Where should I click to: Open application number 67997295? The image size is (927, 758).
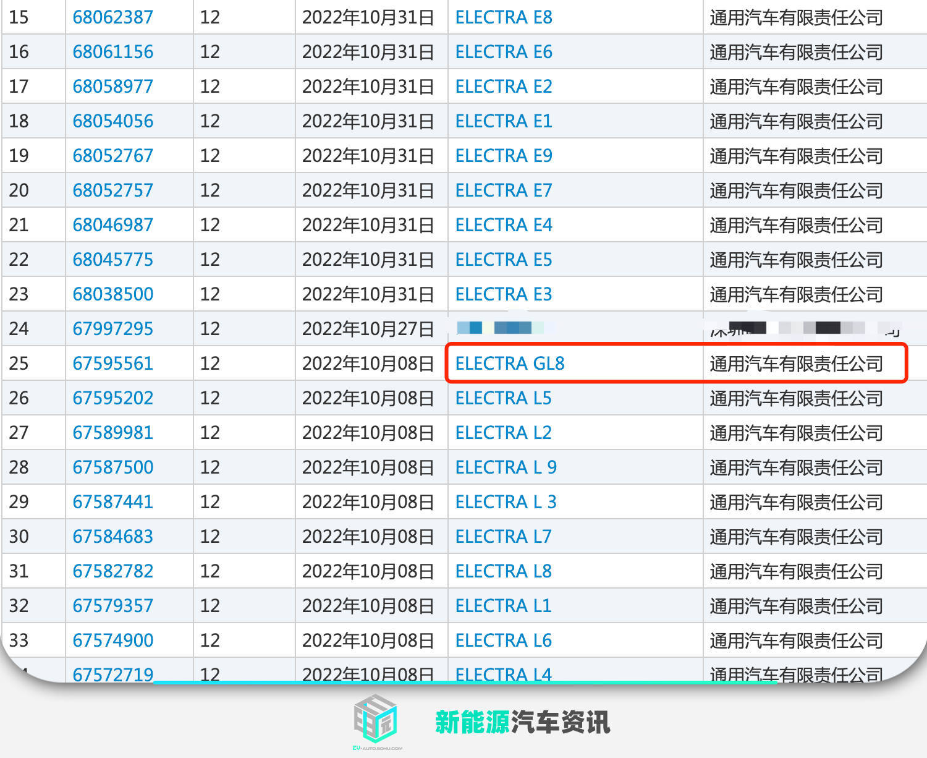112,329
